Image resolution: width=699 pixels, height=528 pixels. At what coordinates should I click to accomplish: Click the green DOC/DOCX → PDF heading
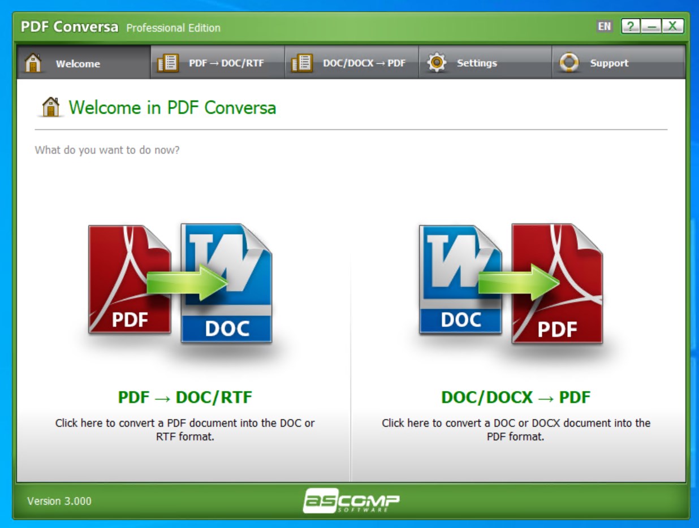pos(516,397)
